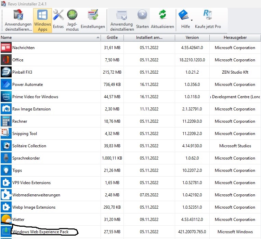
Task: Select the Rechner calculator icon
Action: (6, 121)
